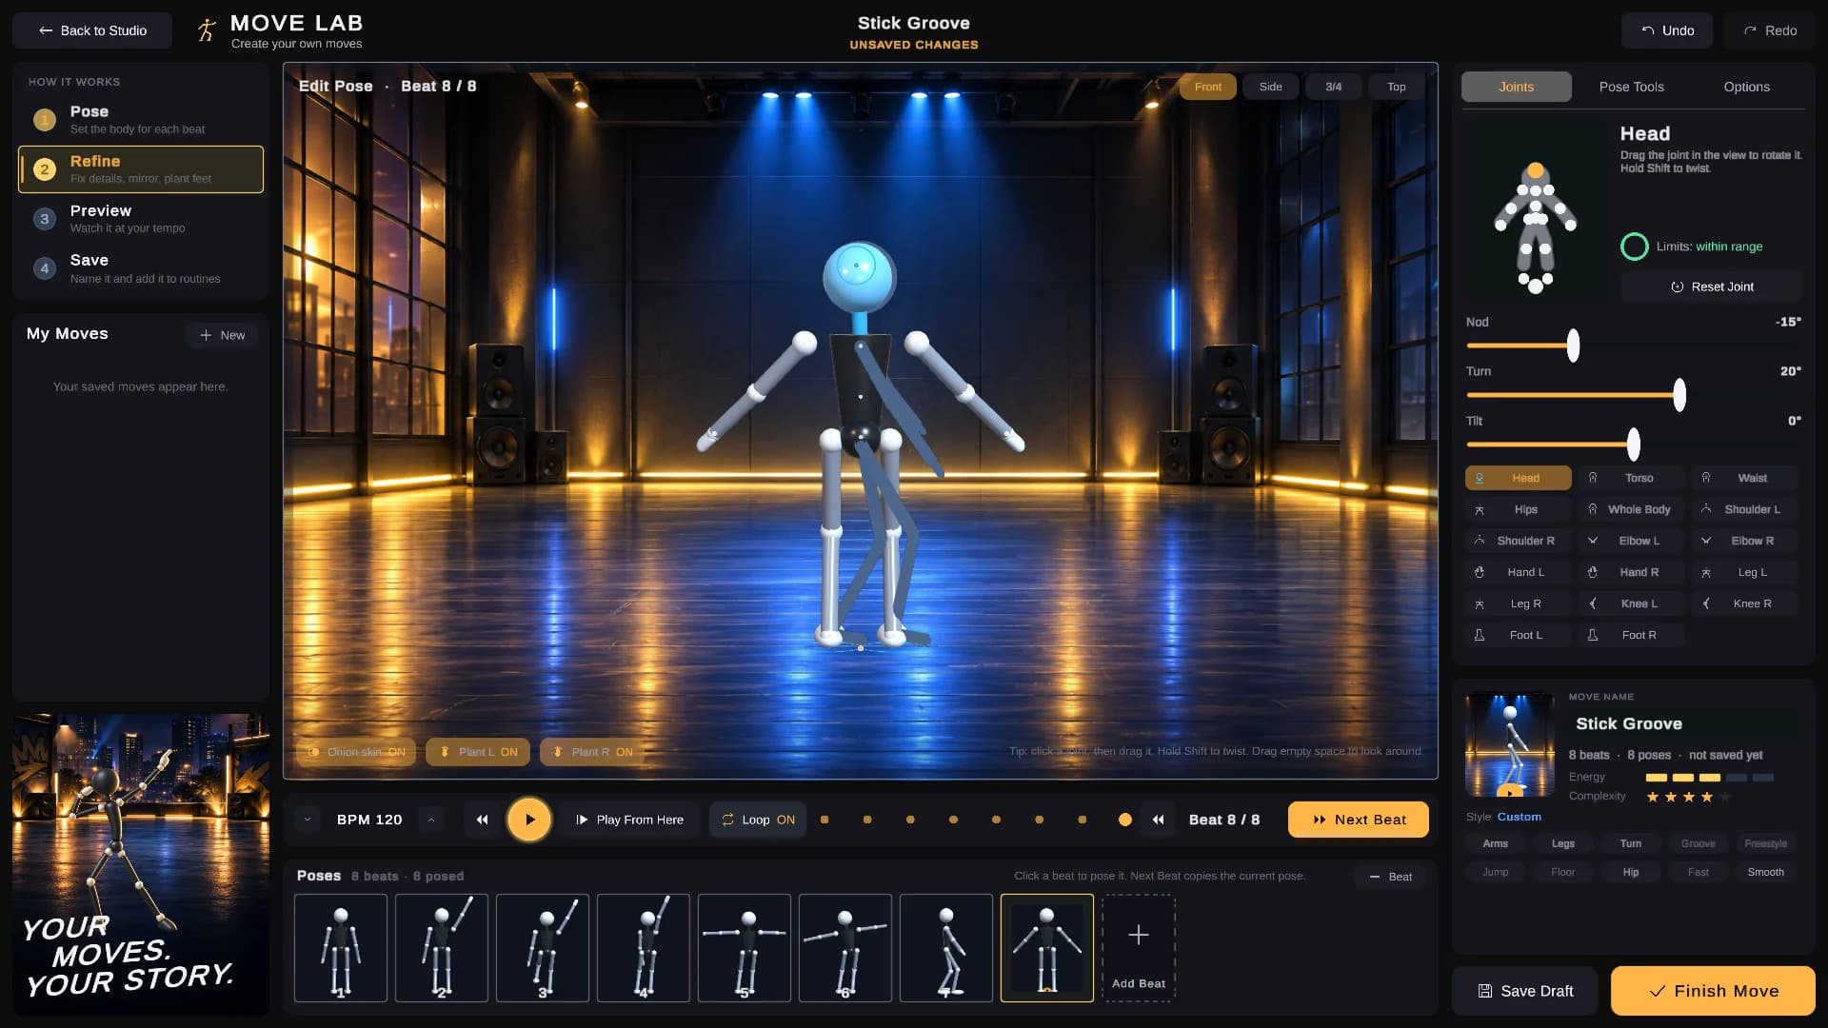Edit the Stick Groove move name field
The image size is (1828, 1028).
1683,723
